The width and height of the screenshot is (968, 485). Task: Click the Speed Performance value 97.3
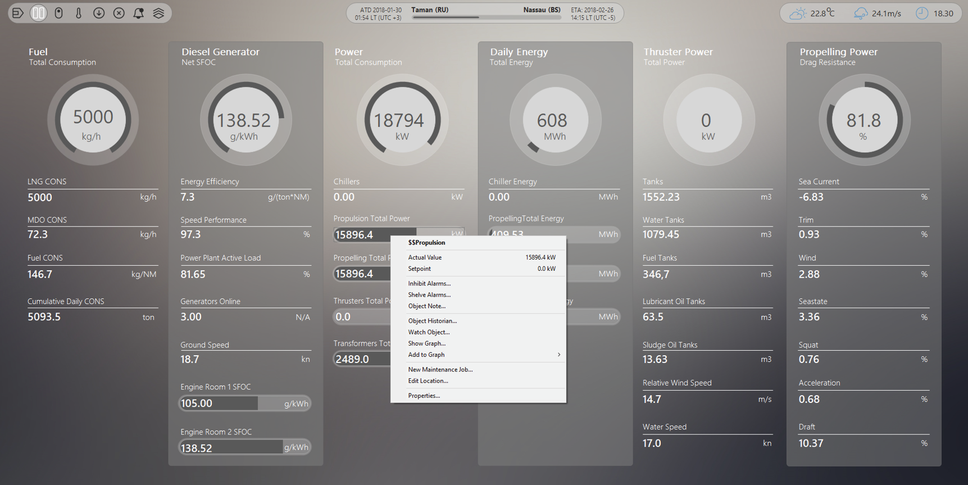click(x=190, y=234)
